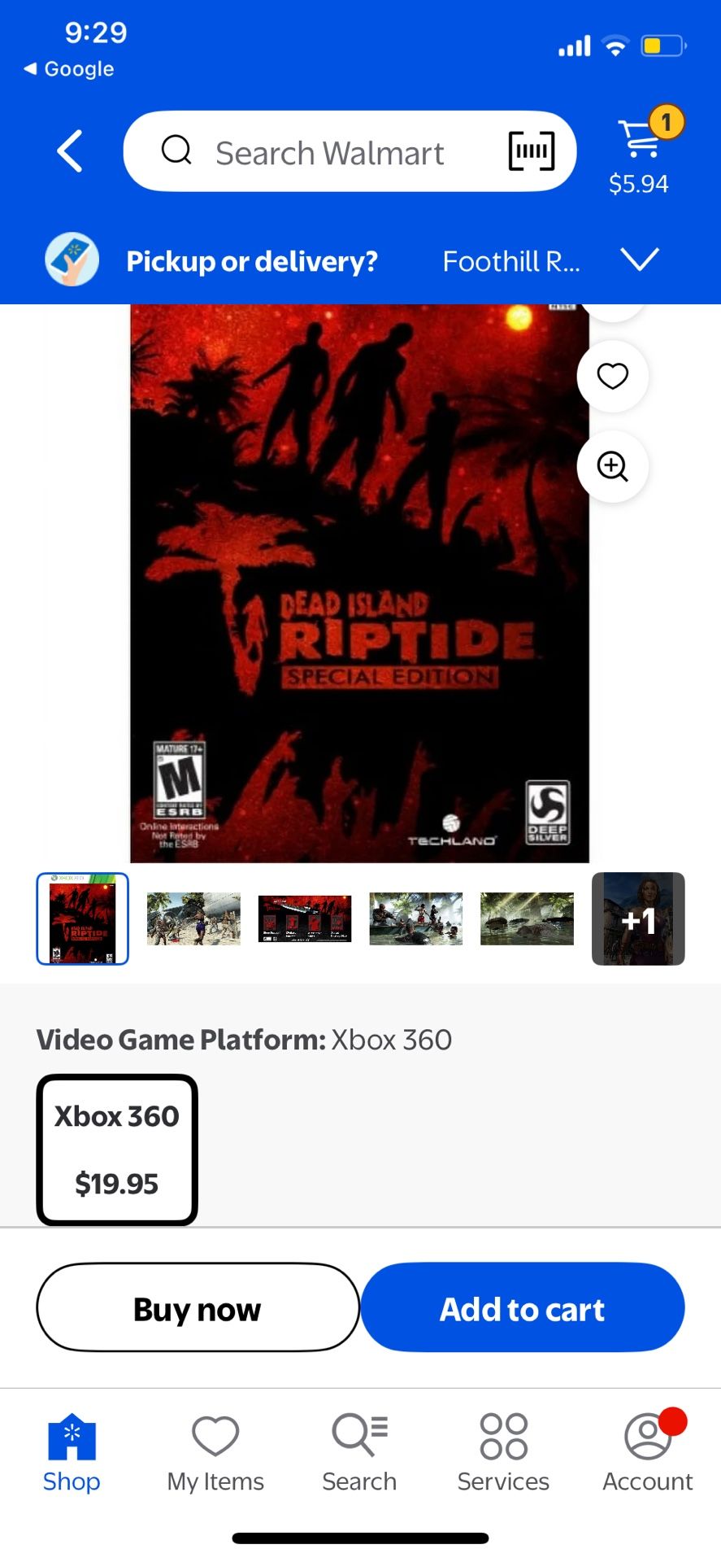Viewport: 721px width, 1562px height.
Task: Tap the pickup or delivery badge icon
Action: [x=72, y=260]
